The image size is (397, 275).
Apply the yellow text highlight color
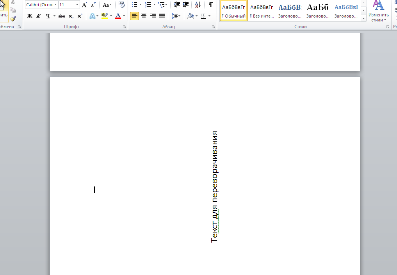(x=104, y=16)
